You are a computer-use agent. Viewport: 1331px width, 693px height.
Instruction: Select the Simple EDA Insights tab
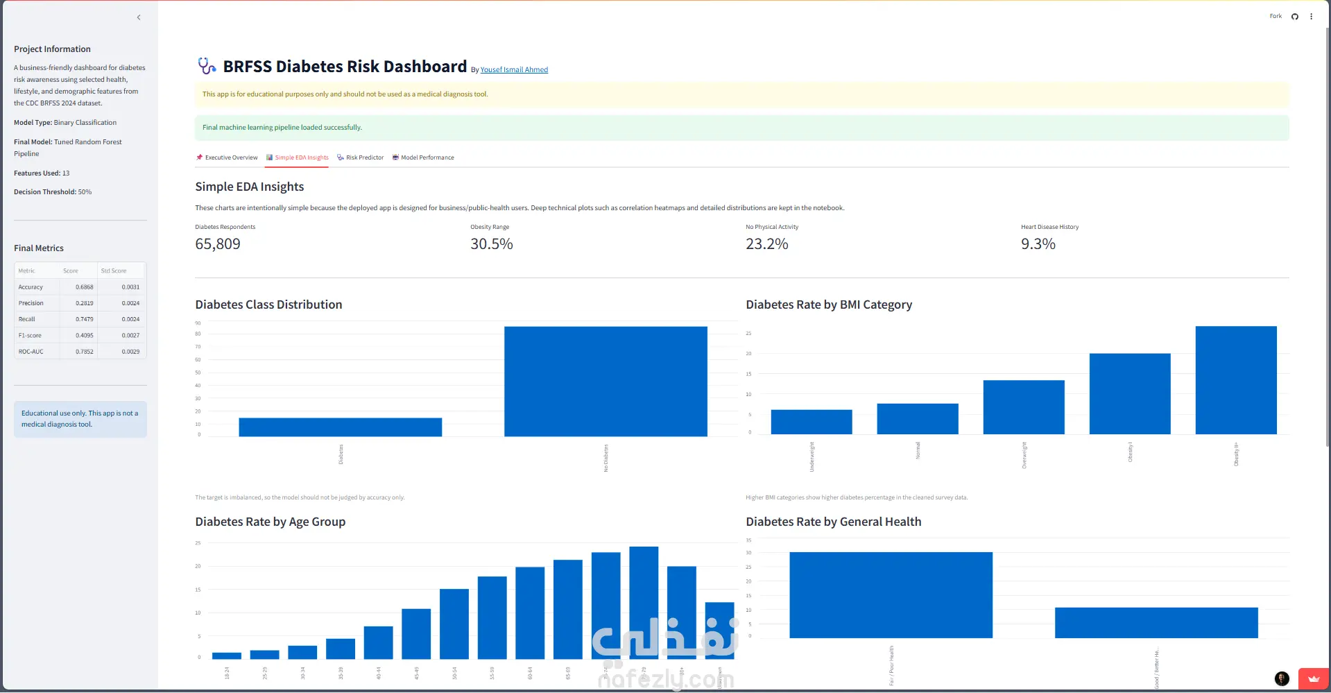click(x=298, y=157)
